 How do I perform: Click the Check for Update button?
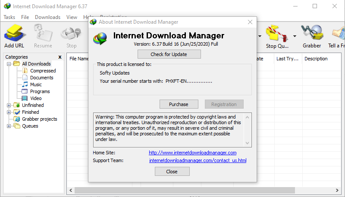point(169,54)
